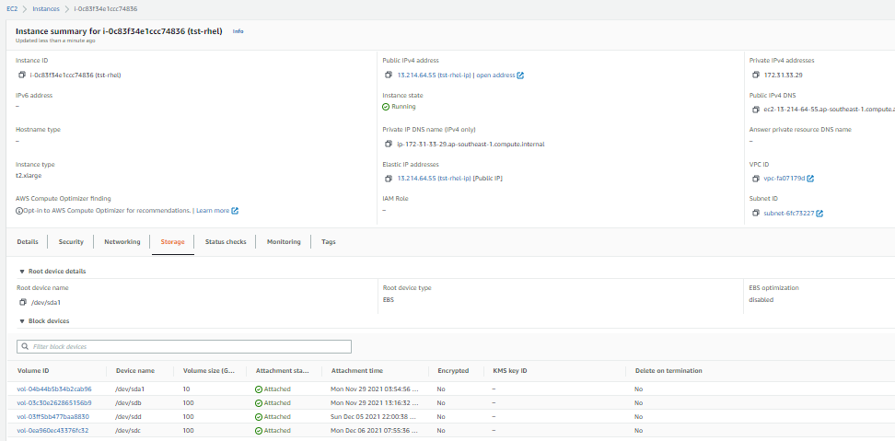Viewport: 895px width, 441px height.
Task: Copy the Private IPv4 address icon
Action: point(756,75)
